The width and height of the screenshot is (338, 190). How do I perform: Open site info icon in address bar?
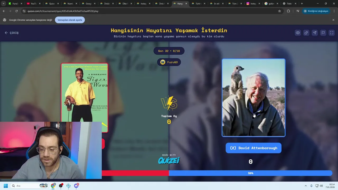pyautogui.click(x=24, y=11)
